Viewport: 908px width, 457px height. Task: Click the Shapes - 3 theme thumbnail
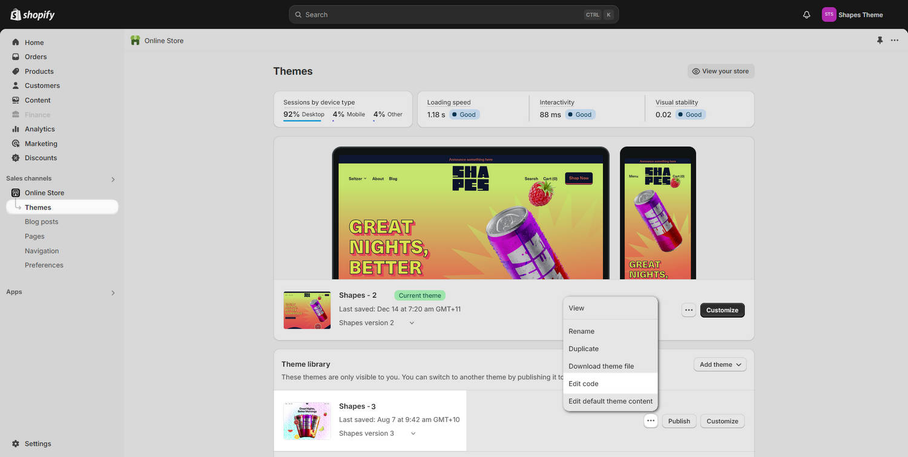pyautogui.click(x=307, y=421)
